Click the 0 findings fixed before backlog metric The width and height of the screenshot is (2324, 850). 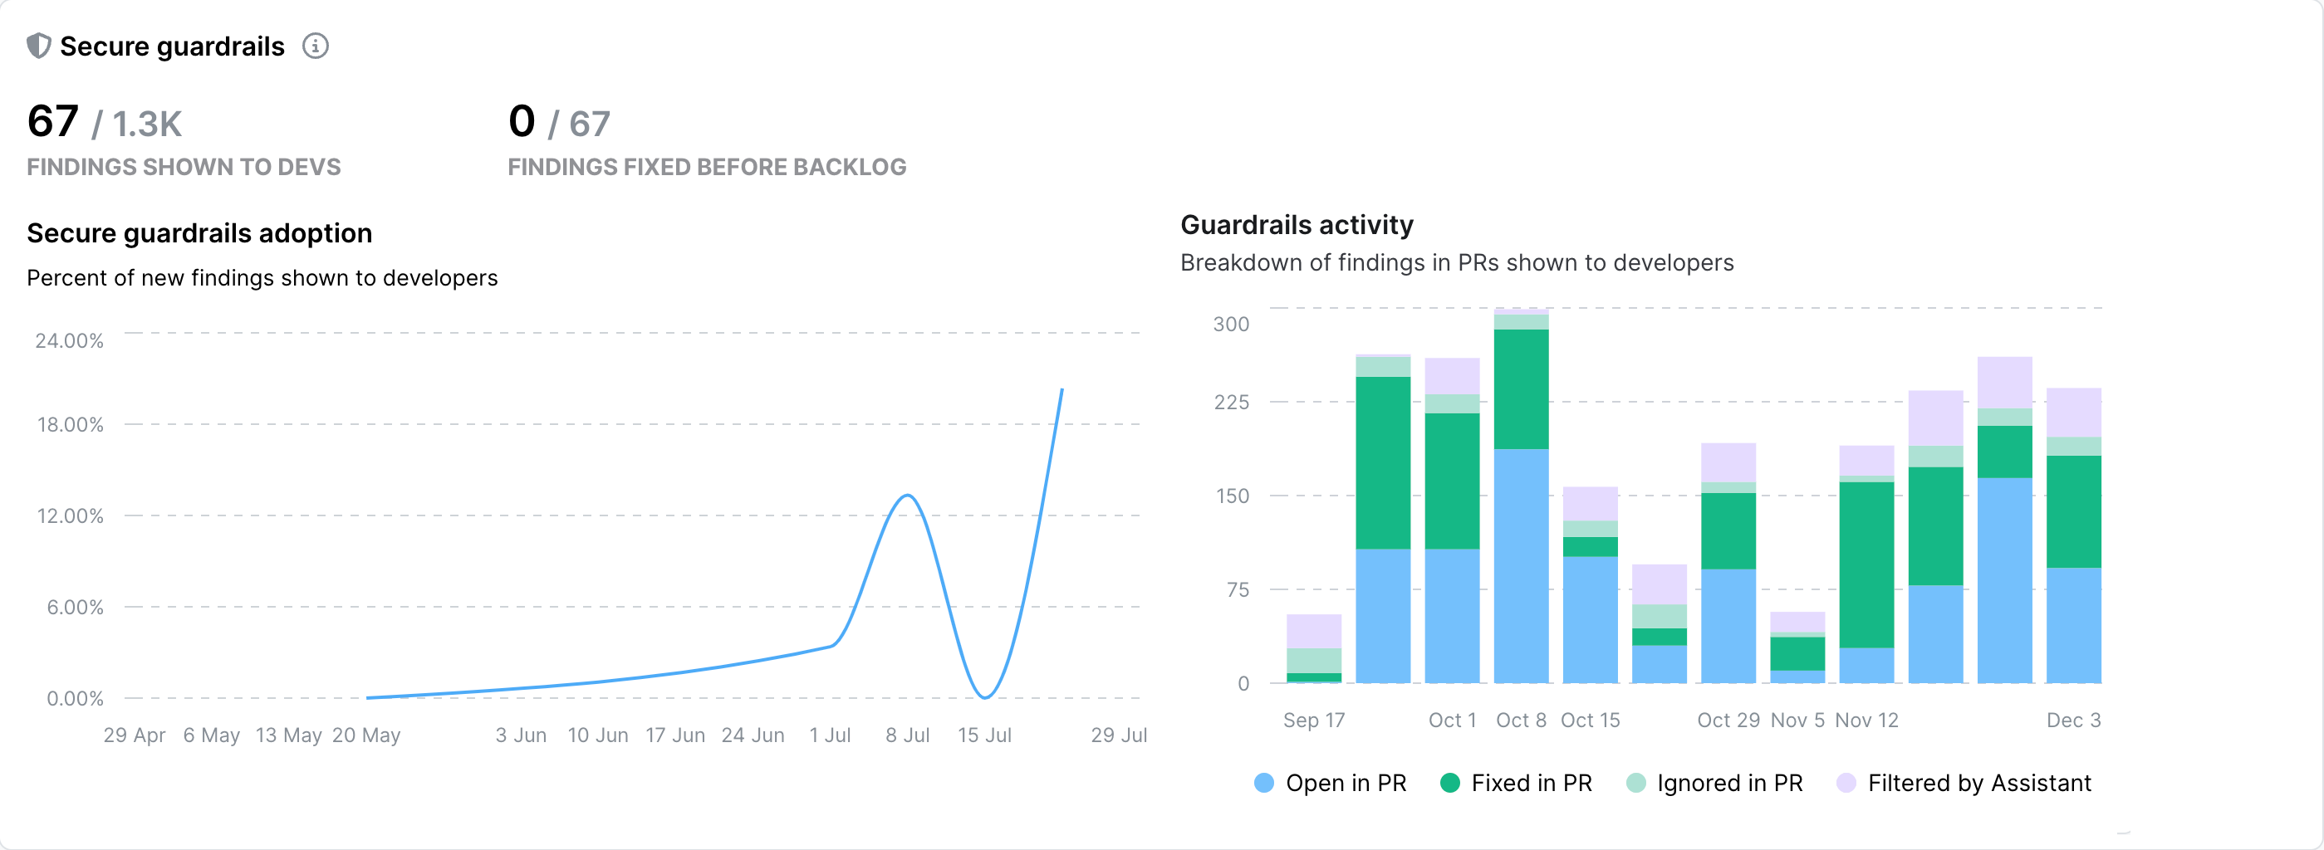pyautogui.click(x=522, y=122)
